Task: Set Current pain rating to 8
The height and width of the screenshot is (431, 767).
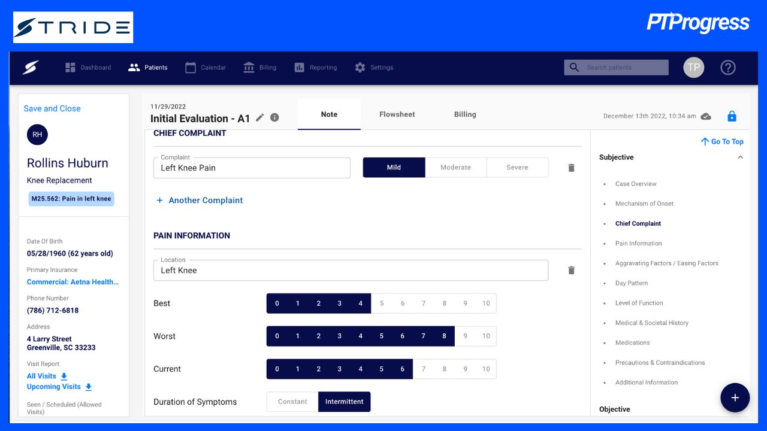Action: point(444,369)
